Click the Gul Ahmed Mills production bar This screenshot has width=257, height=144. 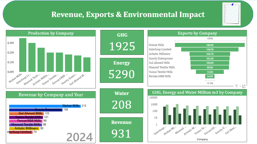tap(87, 65)
